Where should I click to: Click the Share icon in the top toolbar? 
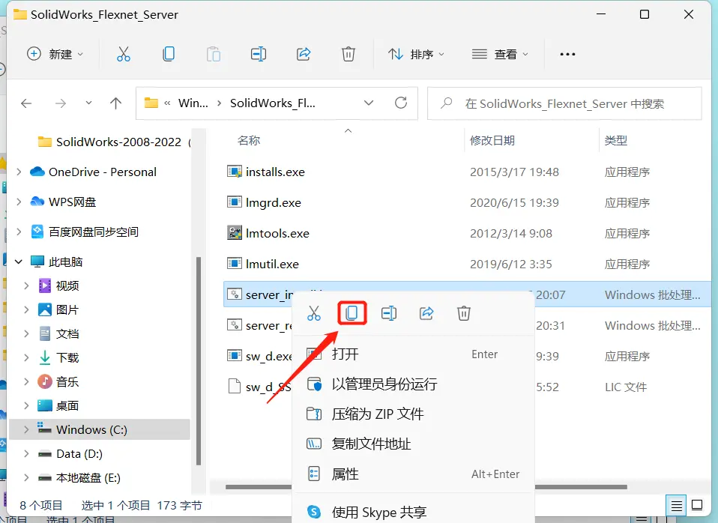pos(304,54)
